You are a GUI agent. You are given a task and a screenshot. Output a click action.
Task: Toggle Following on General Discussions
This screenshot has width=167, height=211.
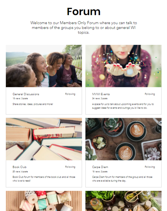click(70, 94)
